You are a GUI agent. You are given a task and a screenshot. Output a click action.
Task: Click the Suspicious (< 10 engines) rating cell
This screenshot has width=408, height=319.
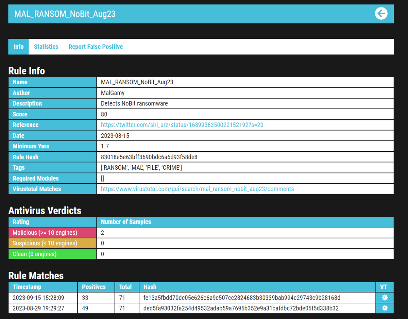[x=52, y=243]
